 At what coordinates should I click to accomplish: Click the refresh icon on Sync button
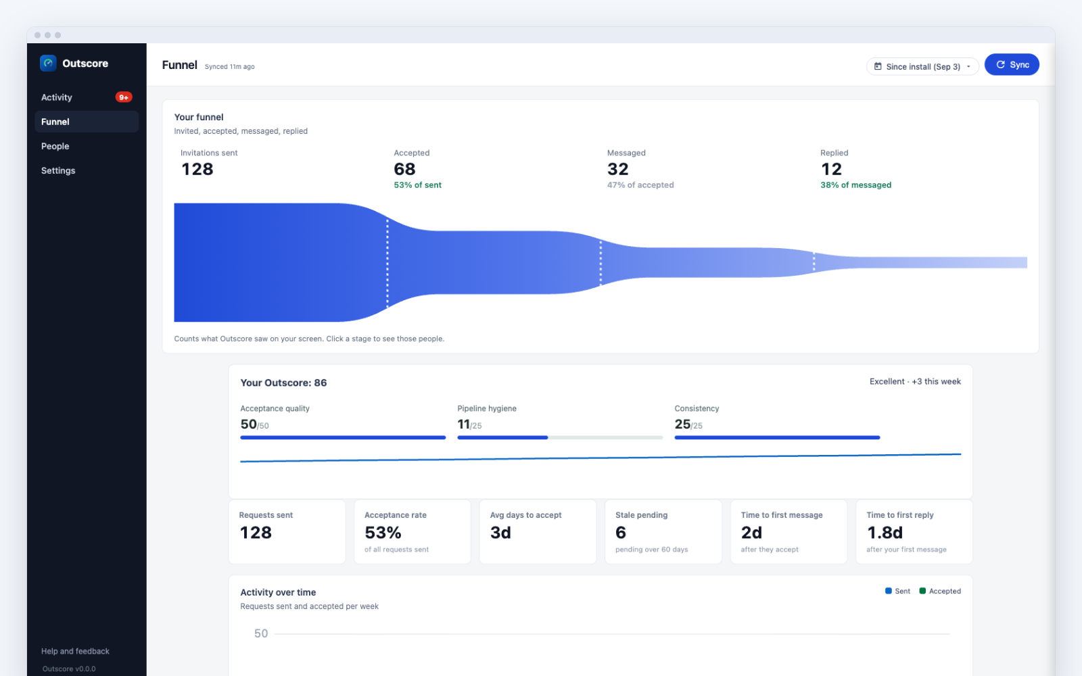(1001, 64)
